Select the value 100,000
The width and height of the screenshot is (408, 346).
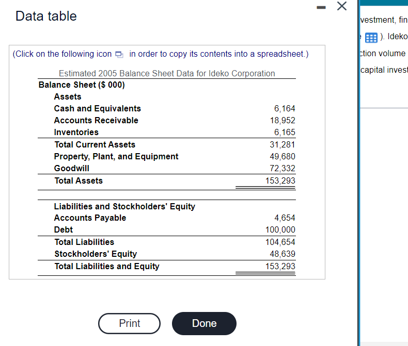pyautogui.click(x=280, y=230)
